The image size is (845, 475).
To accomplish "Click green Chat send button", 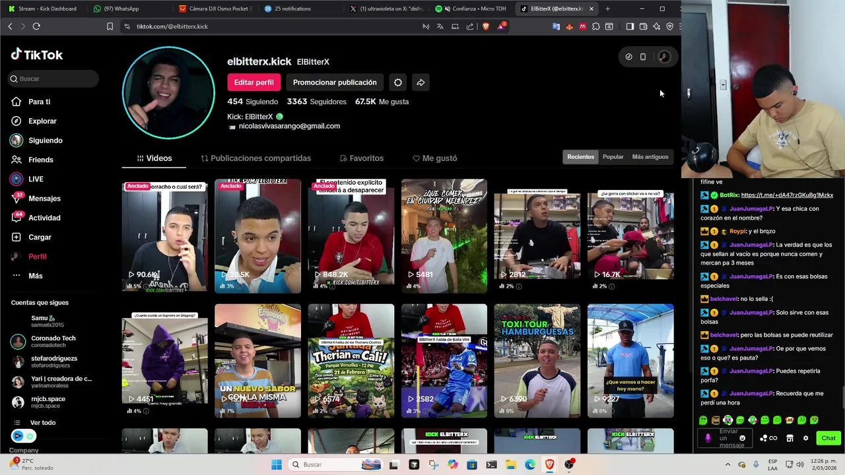I will (x=828, y=438).
